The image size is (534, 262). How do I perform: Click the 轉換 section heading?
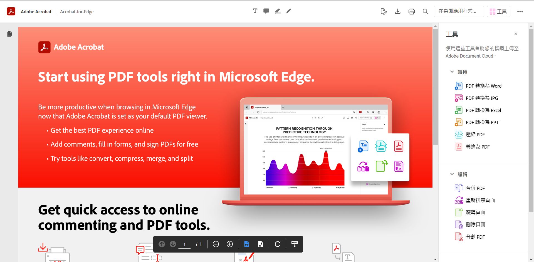pos(462,72)
